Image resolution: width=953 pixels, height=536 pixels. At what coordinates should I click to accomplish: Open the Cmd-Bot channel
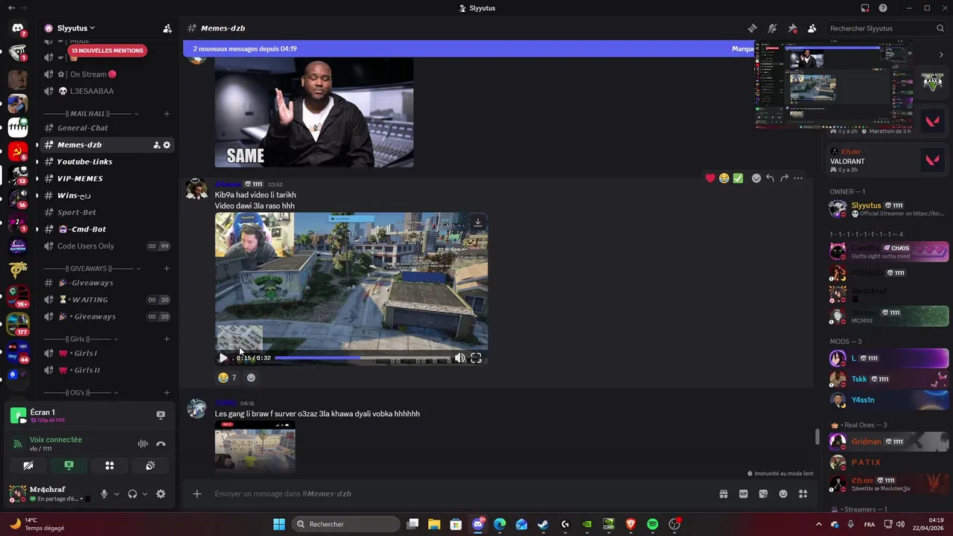click(87, 229)
